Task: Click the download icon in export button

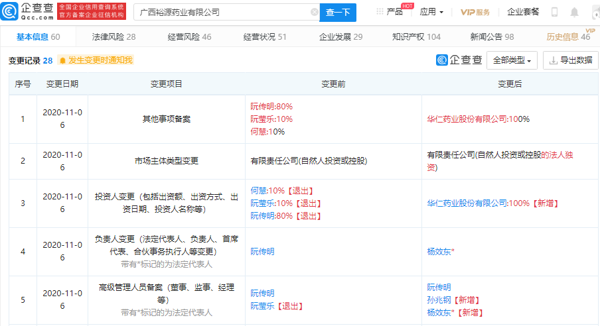Action: (x=553, y=60)
